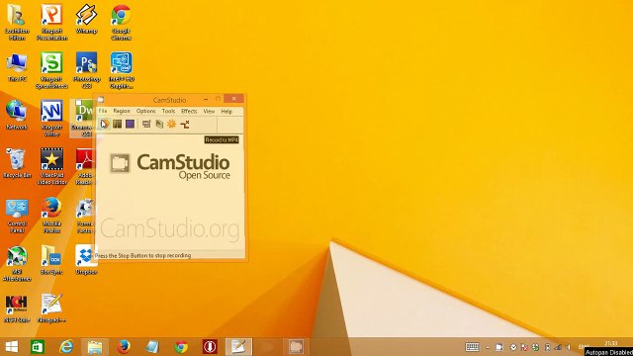The image size is (633, 356).
Task: Select the Intel HD Graphics desktop shortcut
Action: click(x=121, y=70)
